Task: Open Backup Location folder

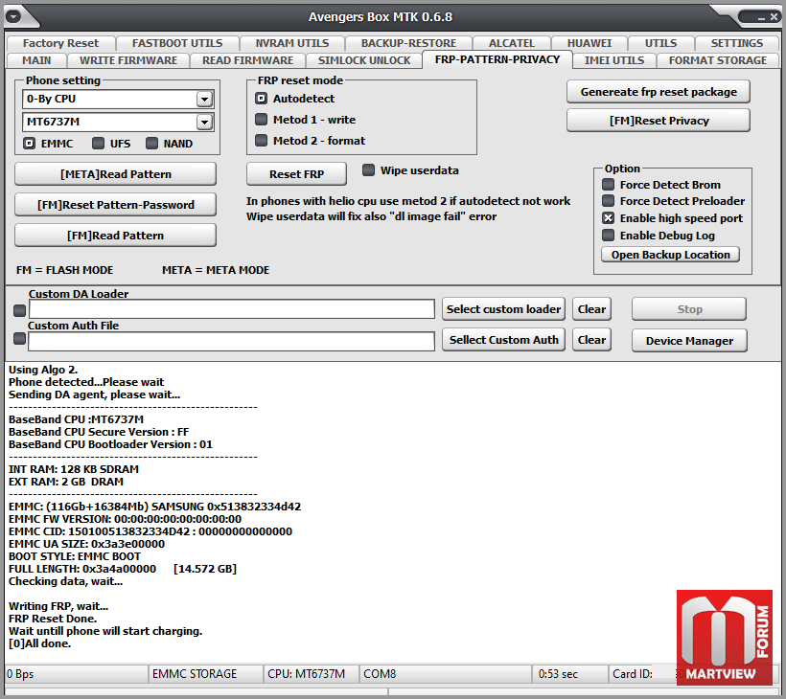Action: [x=670, y=255]
